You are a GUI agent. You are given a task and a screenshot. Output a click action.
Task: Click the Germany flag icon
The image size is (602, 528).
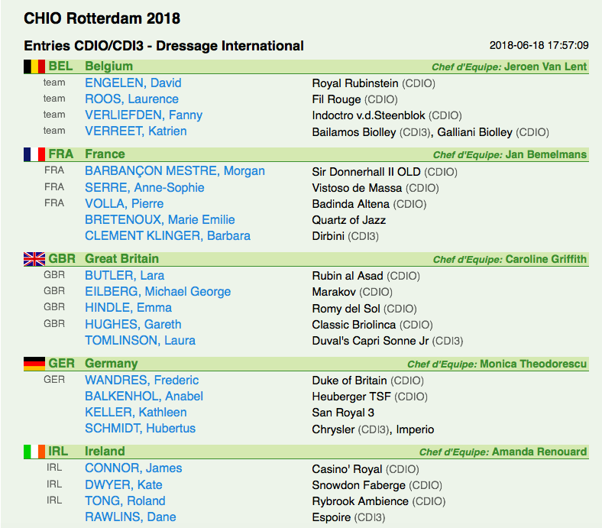coord(34,364)
